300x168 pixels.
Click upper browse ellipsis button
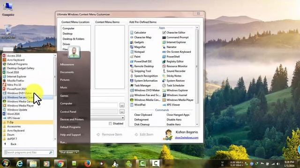[122, 105]
